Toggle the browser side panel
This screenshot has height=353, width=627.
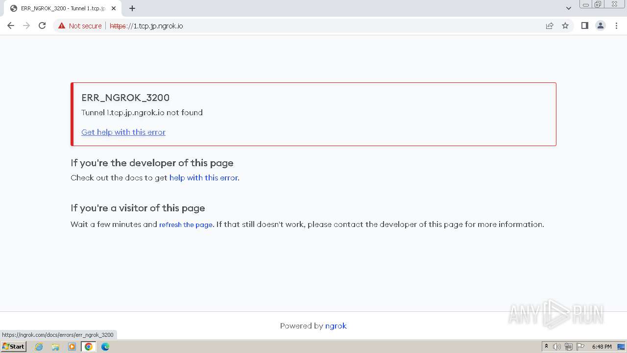[x=585, y=25]
